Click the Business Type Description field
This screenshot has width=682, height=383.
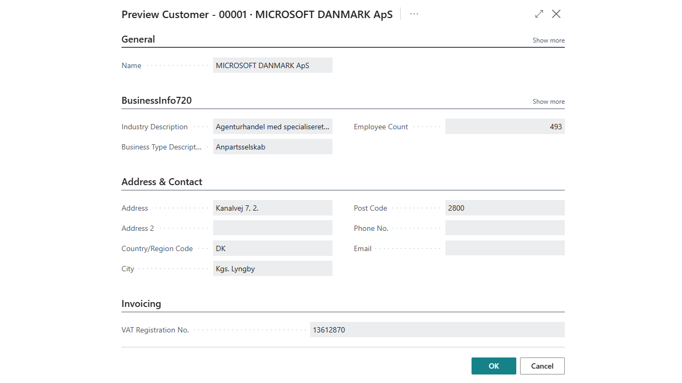(273, 147)
